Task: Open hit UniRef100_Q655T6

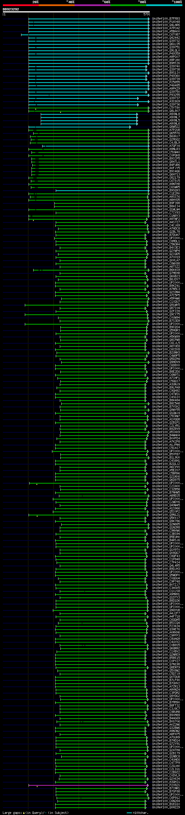Action: click(166, 133)
